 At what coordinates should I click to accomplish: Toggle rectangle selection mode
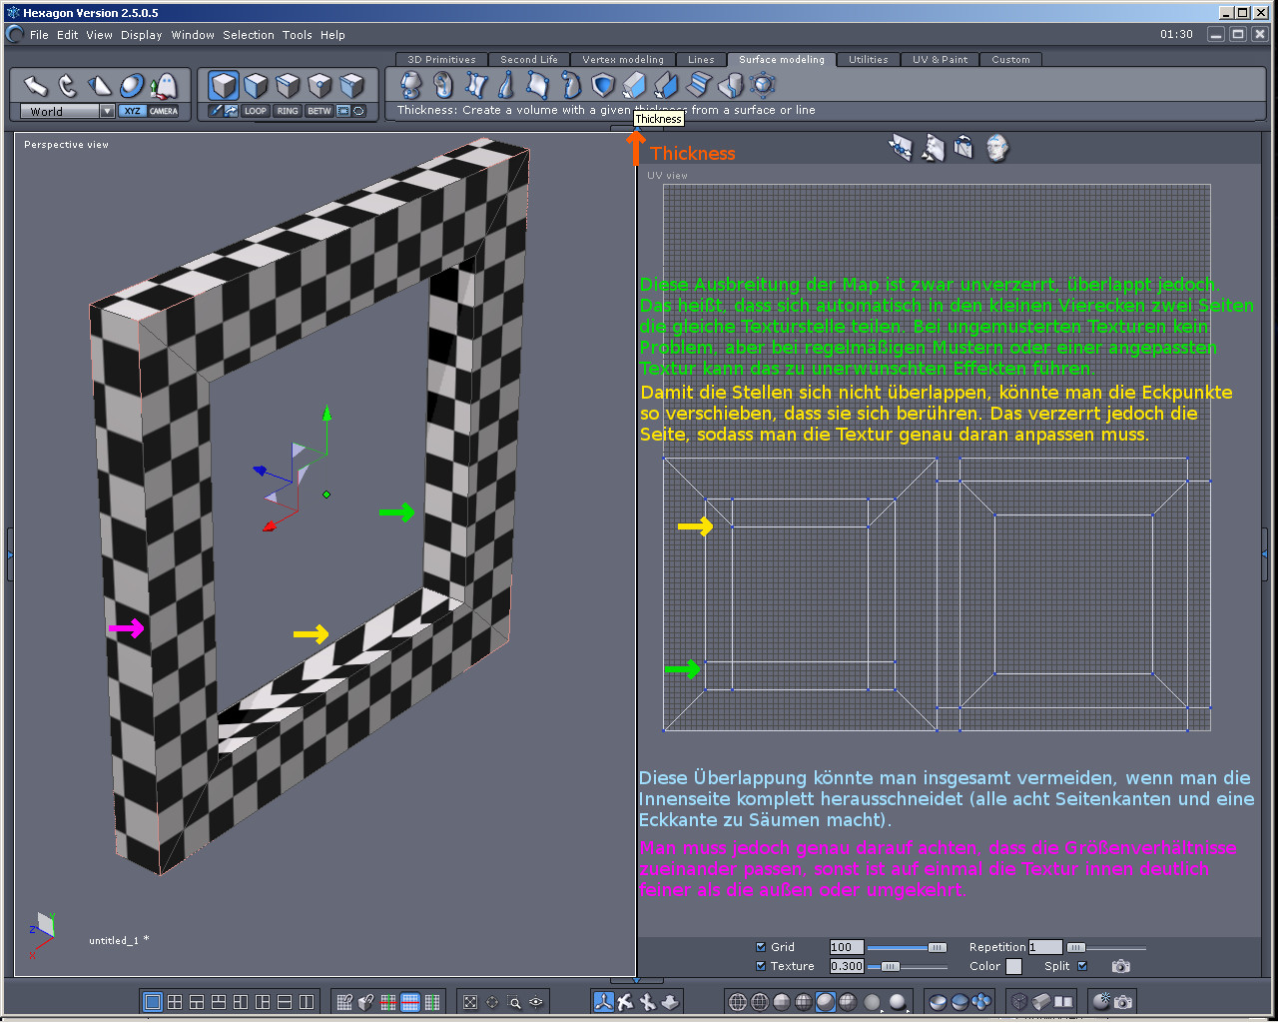tap(343, 111)
